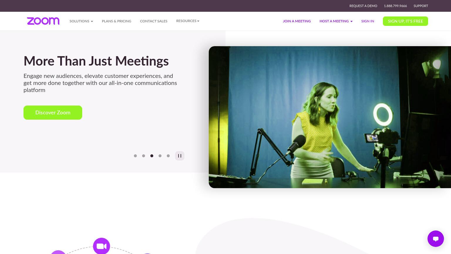
Task: Select the active third carousel dot
Action: coord(152,156)
